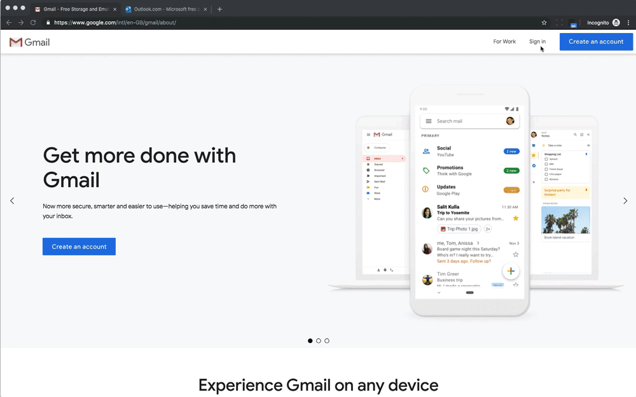This screenshot has height=397, width=636.
Task: Open a new tab with the plus icon
Action: tap(219, 10)
